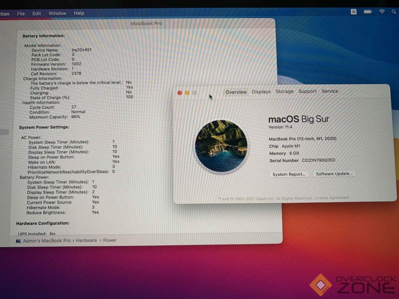The width and height of the screenshot is (399, 299).
Task: Open the Spotlight search magnifier icon
Action: pos(394,12)
